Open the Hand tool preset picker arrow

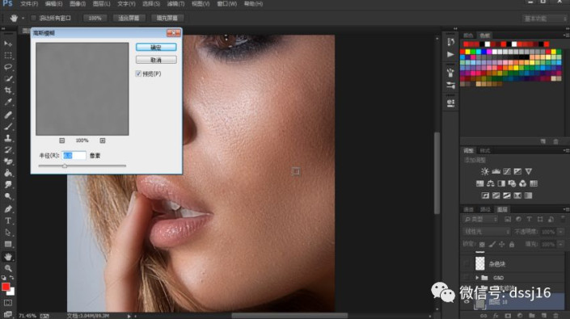(x=23, y=18)
